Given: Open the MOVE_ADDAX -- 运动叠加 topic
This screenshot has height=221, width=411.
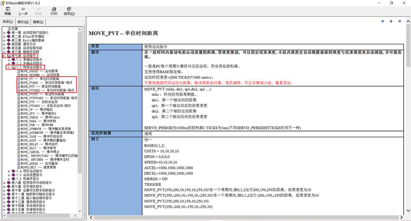Looking at the screenshot, I should 40,164.
